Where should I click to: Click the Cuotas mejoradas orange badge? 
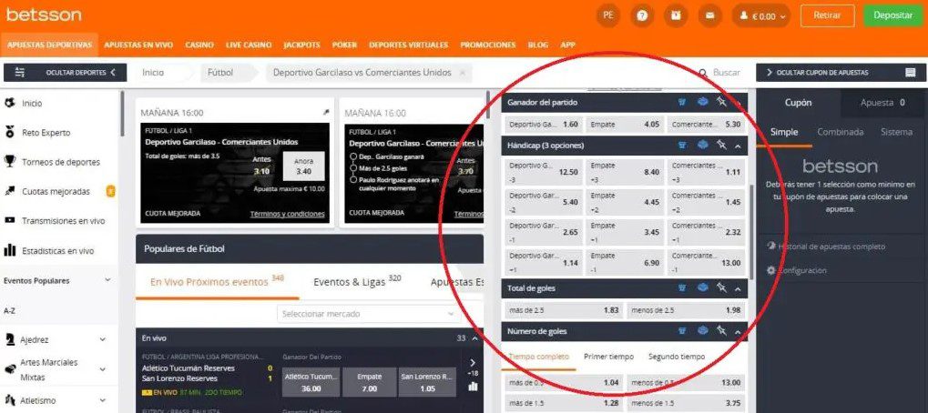point(110,191)
